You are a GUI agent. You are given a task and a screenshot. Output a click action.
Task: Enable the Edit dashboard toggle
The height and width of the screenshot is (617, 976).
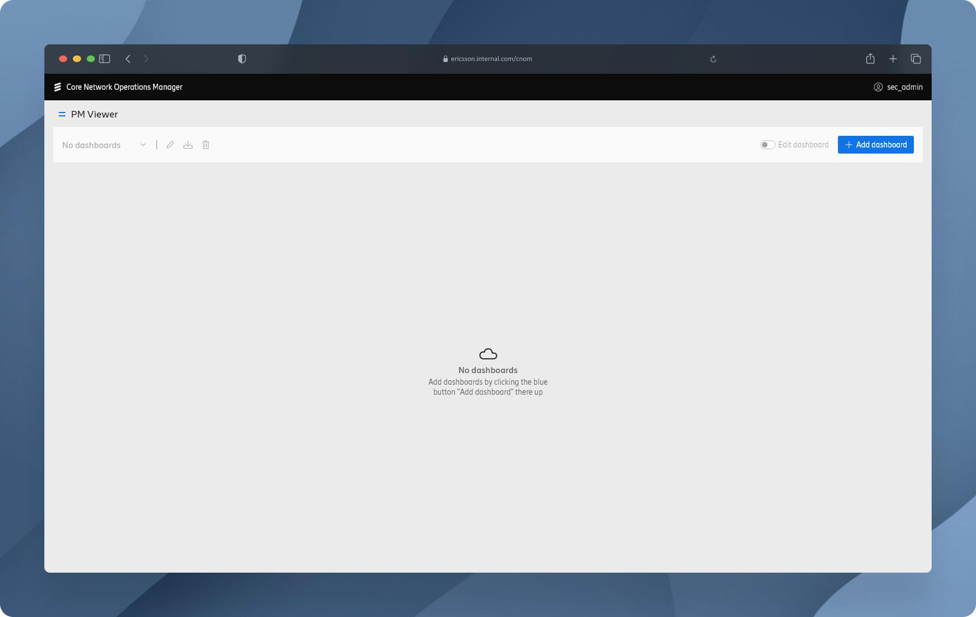click(767, 145)
